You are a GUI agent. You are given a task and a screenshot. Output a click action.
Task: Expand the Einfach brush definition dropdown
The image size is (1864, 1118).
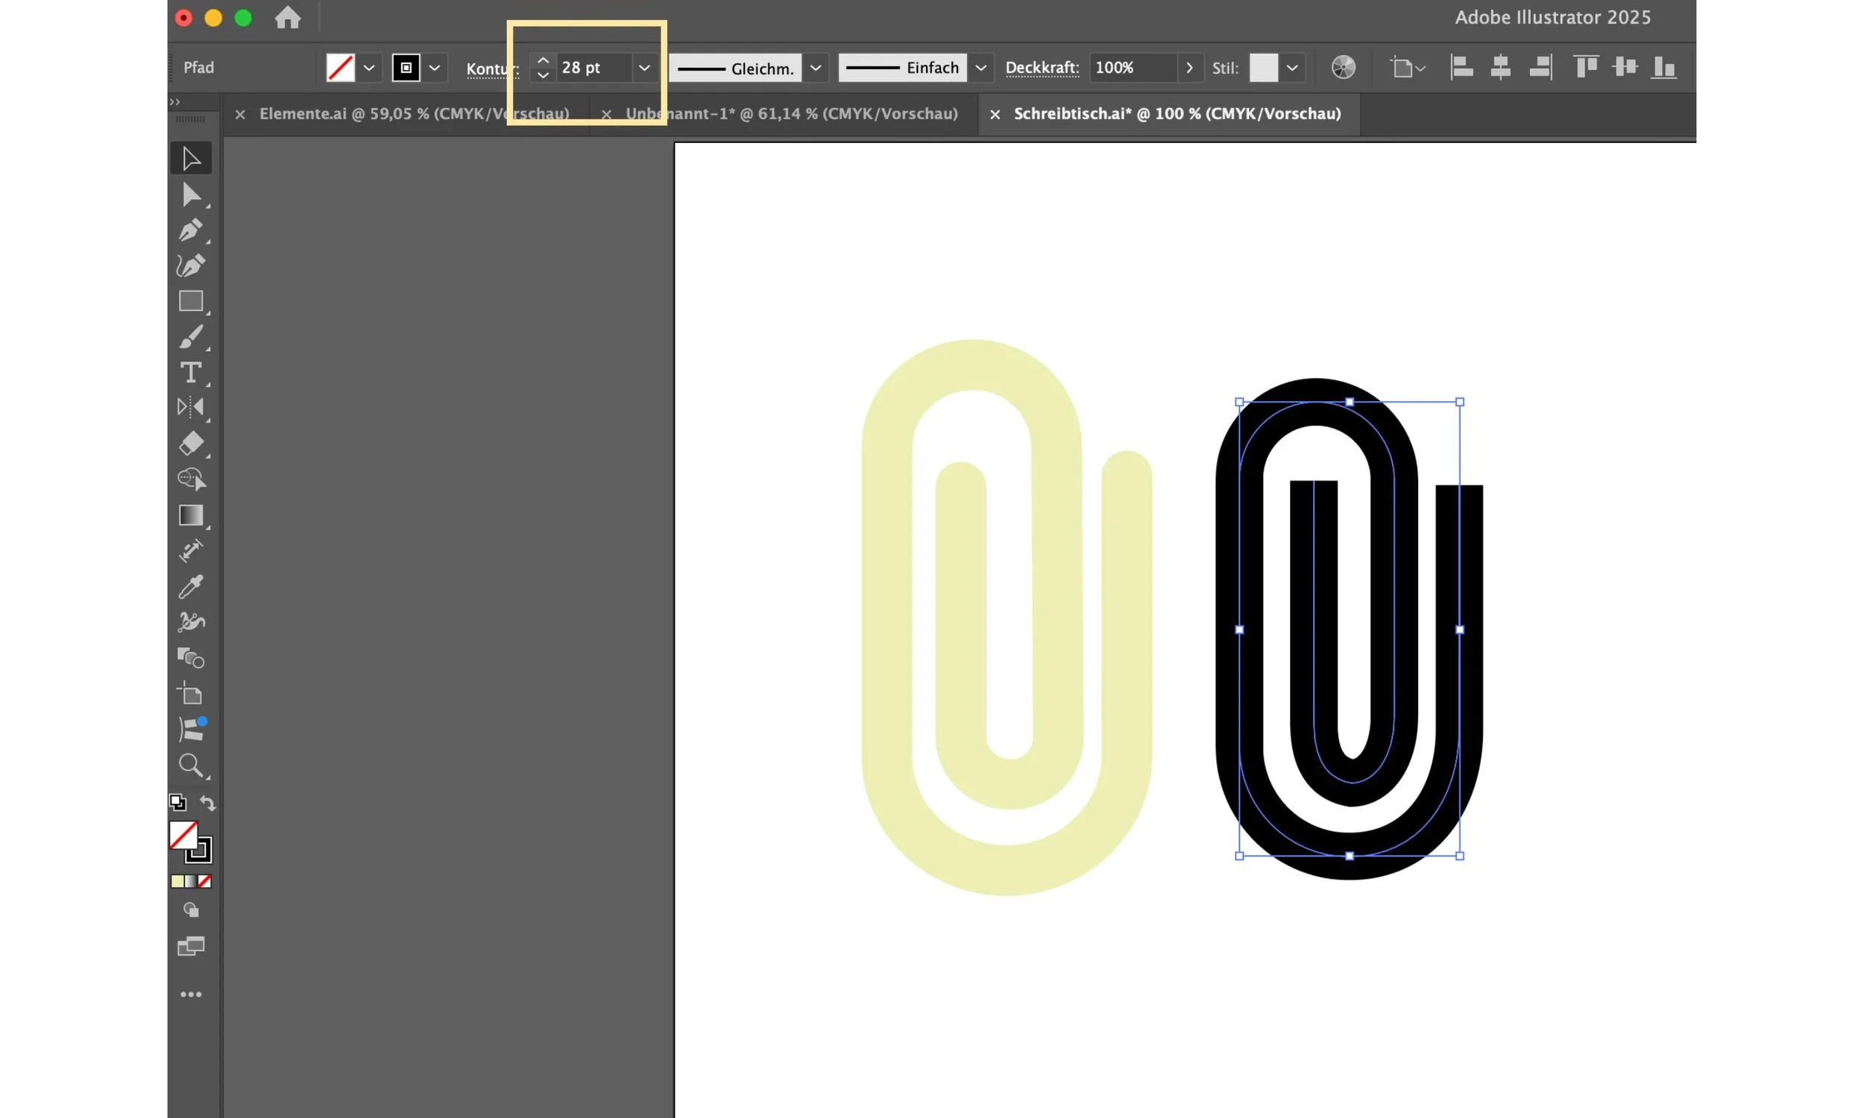tap(980, 68)
